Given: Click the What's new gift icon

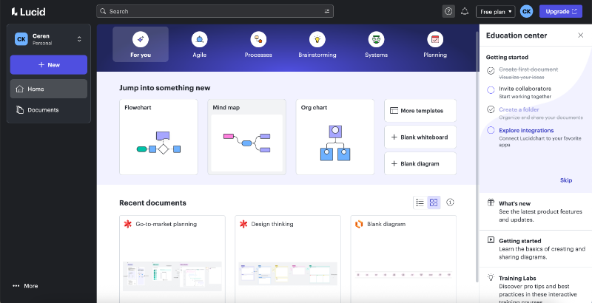Looking at the screenshot, I should [491, 202].
